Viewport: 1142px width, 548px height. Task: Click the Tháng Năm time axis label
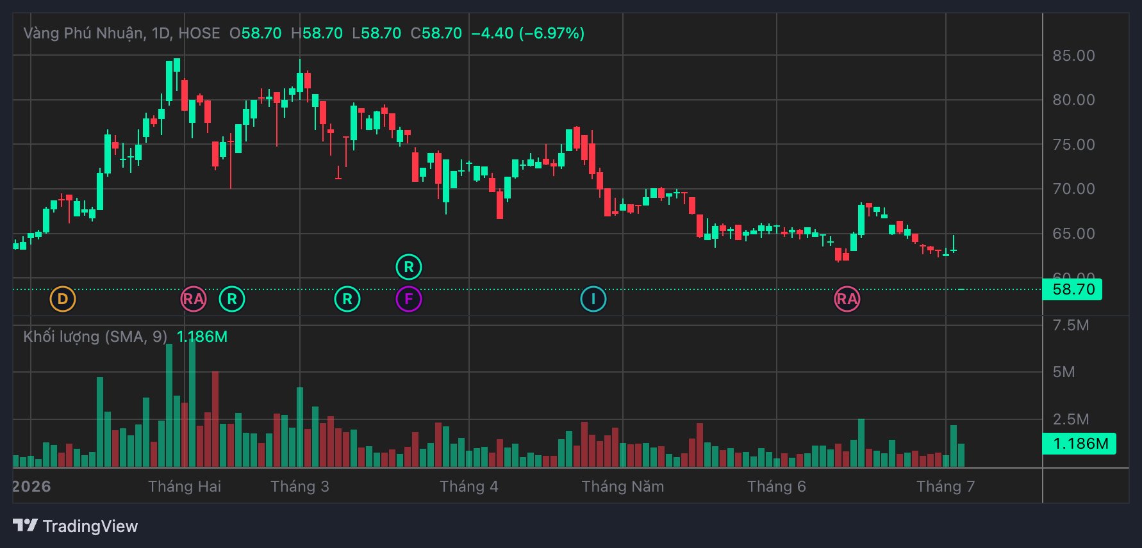(x=623, y=487)
